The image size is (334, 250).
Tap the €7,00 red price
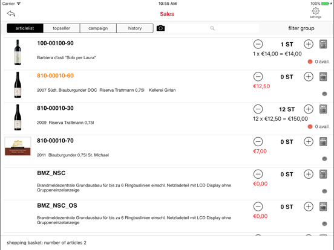pos(260,152)
